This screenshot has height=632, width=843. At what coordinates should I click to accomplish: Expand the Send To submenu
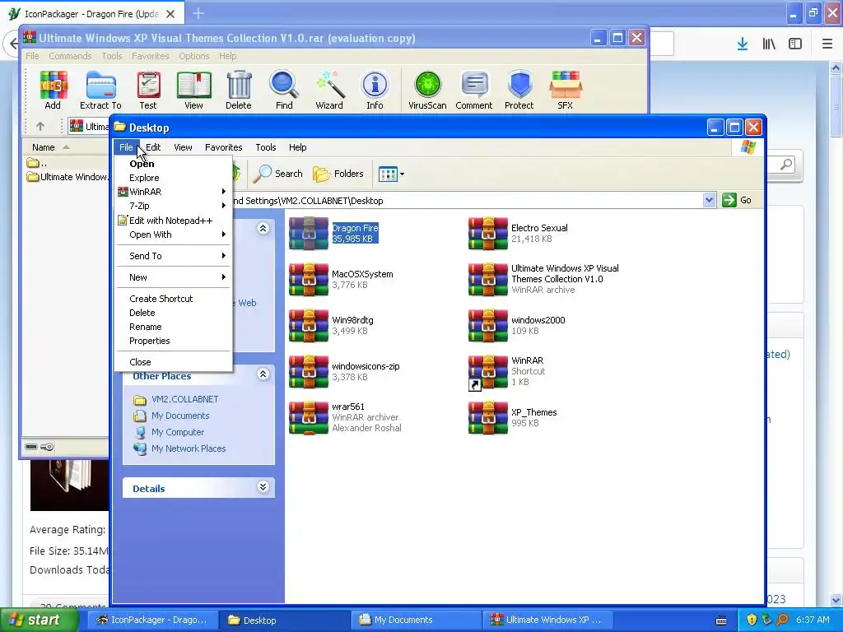(173, 256)
